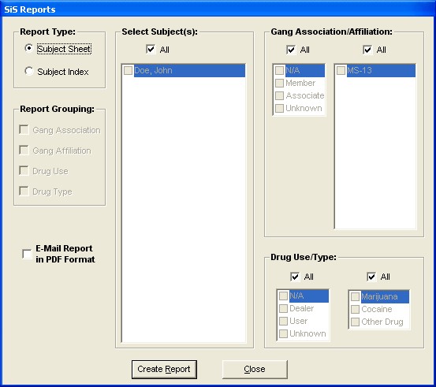Enable Gang Association report grouping

coord(24,130)
